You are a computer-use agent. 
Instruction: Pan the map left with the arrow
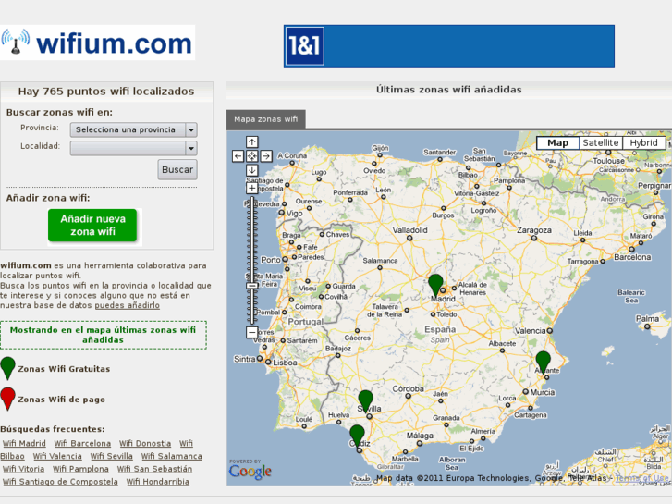238,156
